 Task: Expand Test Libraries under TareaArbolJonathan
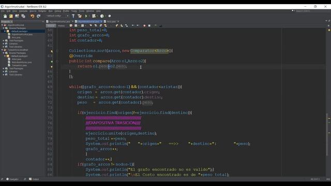point(4,74)
